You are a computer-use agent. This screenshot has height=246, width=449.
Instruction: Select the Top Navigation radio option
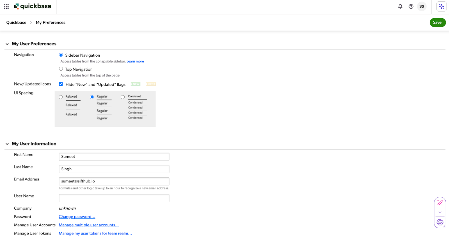pyautogui.click(x=61, y=69)
